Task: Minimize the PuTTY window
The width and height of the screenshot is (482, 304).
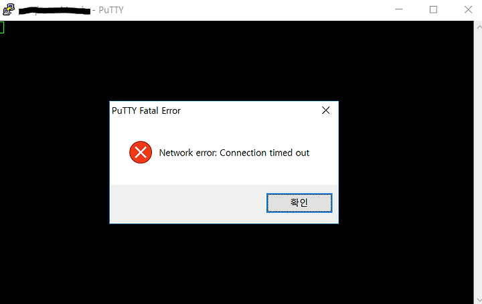Action: click(x=399, y=9)
